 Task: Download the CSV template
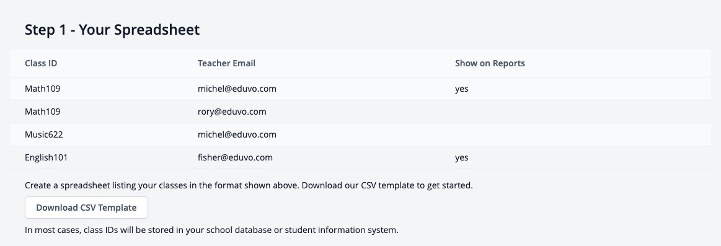coord(86,208)
